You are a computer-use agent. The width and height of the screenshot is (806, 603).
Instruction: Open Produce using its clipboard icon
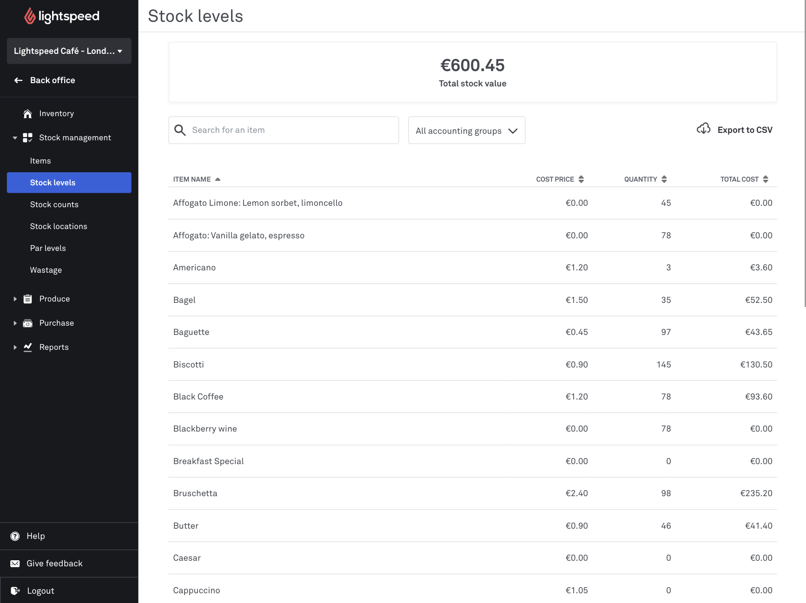(x=27, y=299)
